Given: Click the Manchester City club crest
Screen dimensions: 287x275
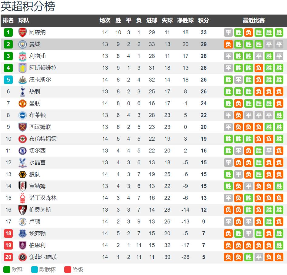Looking at the screenshot, I should 23,44.
